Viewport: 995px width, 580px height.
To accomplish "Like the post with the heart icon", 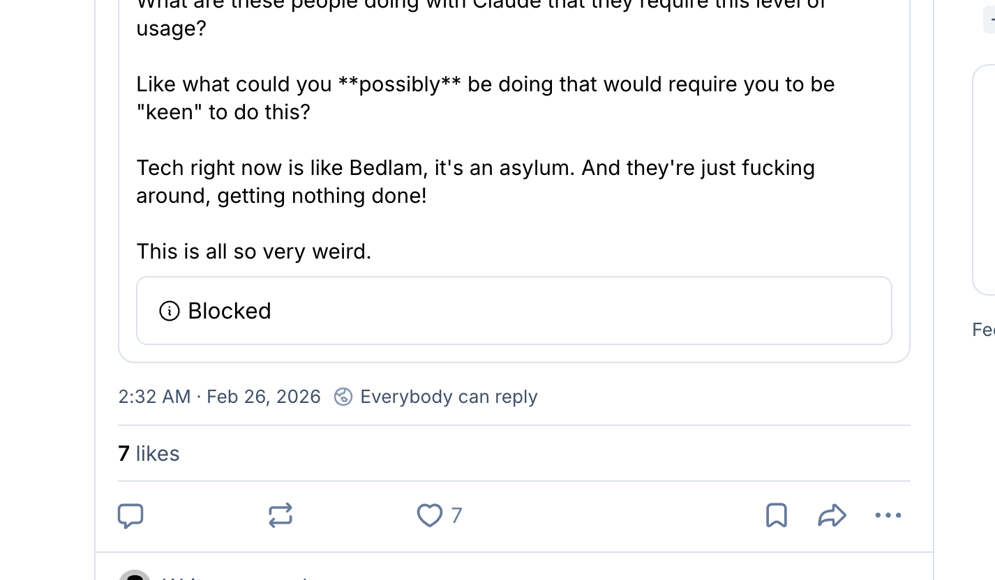I will 429,515.
